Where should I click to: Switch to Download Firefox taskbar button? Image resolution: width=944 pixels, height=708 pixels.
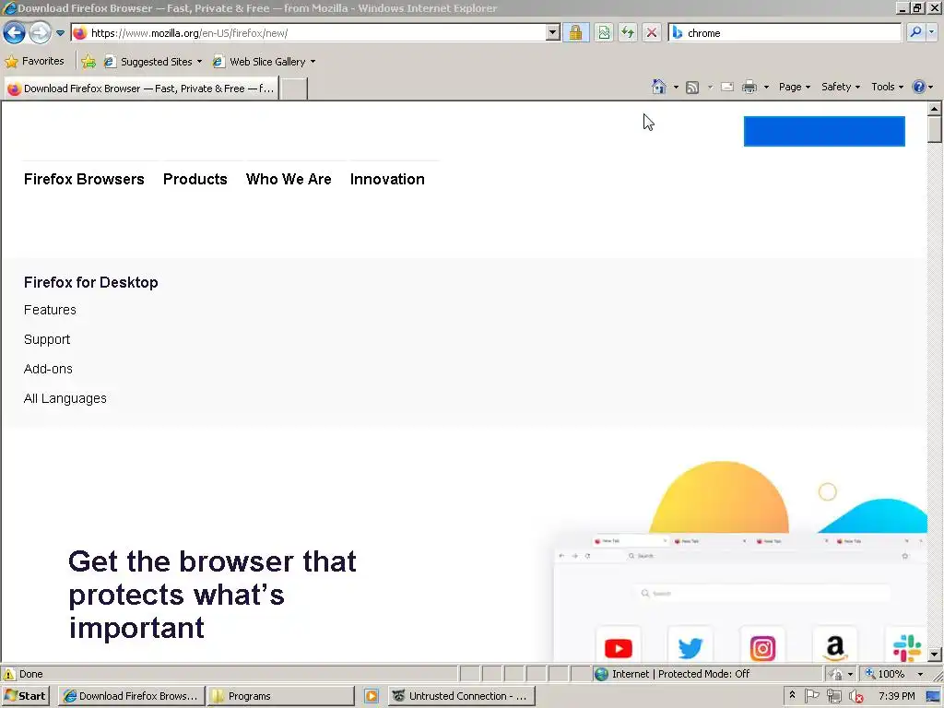pos(131,696)
